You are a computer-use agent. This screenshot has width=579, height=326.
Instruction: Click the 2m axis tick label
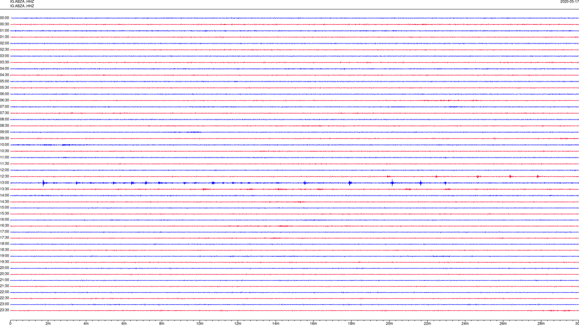(x=48, y=324)
